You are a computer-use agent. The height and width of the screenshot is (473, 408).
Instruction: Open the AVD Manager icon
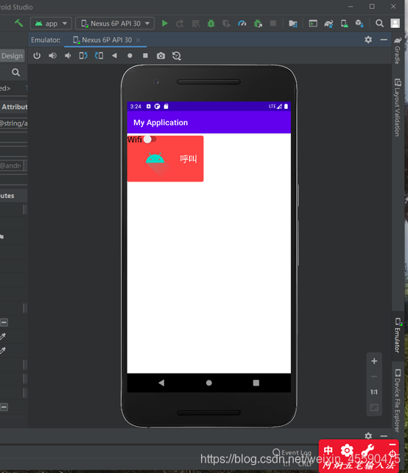344,24
